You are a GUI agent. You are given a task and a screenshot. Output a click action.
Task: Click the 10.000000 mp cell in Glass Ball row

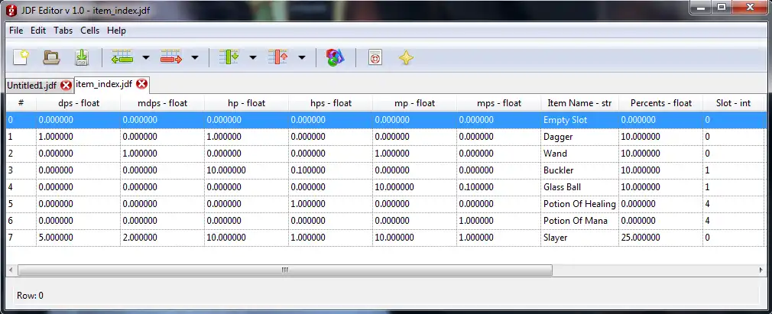coord(415,187)
